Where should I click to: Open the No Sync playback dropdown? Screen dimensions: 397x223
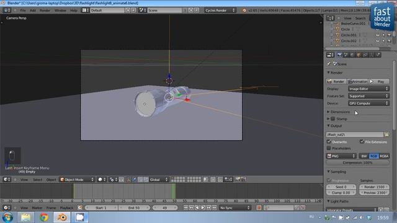pos(235,208)
